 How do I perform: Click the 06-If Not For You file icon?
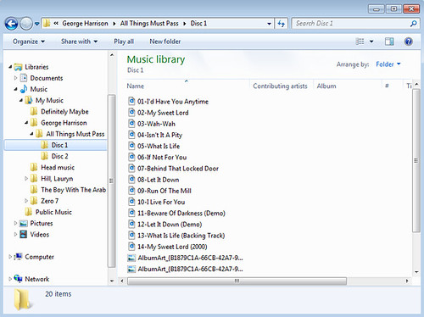[x=131, y=157]
